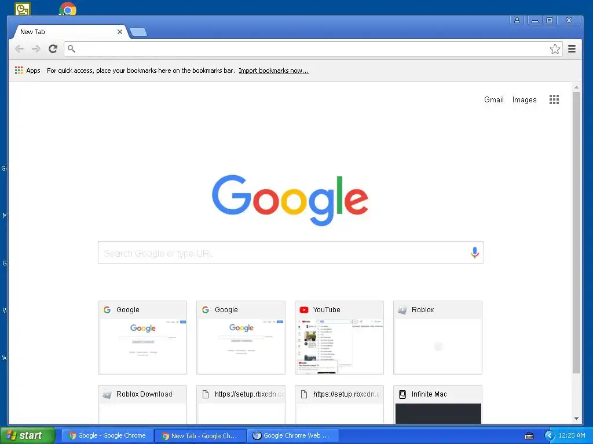Switch to Google Chrome Web taskbar item

291,436
